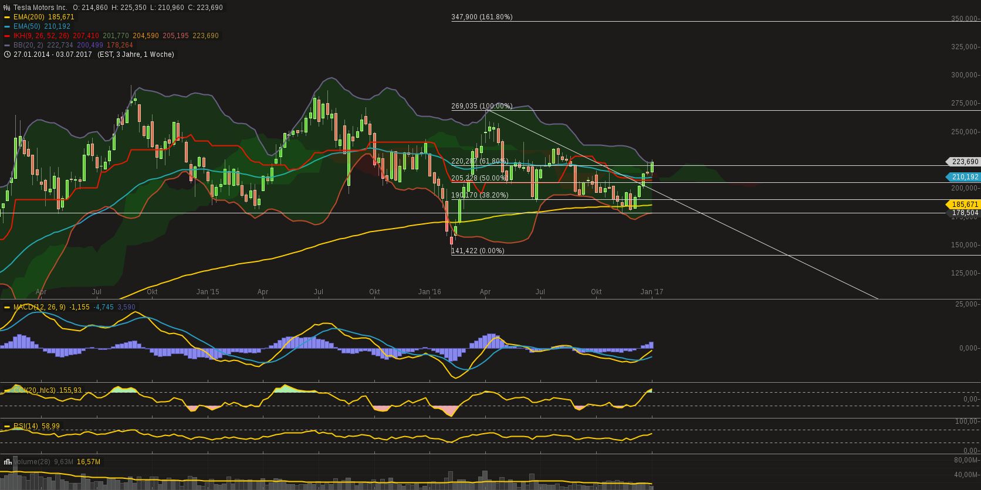The height and width of the screenshot is (490, 981).
Task: Click the 141,422 (0.00%) Fibonacci label
Action: click(x=478, y=251)
